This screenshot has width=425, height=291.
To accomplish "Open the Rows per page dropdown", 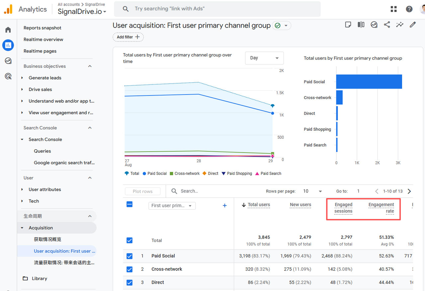I will (313, 191).
